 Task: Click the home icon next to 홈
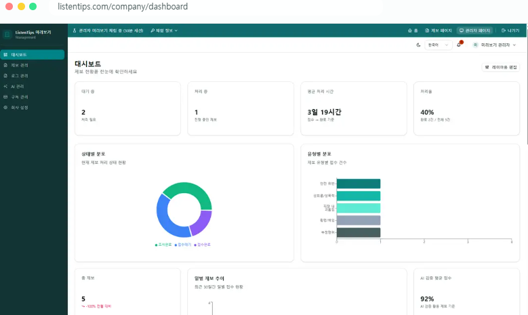[x=410, y=30]
